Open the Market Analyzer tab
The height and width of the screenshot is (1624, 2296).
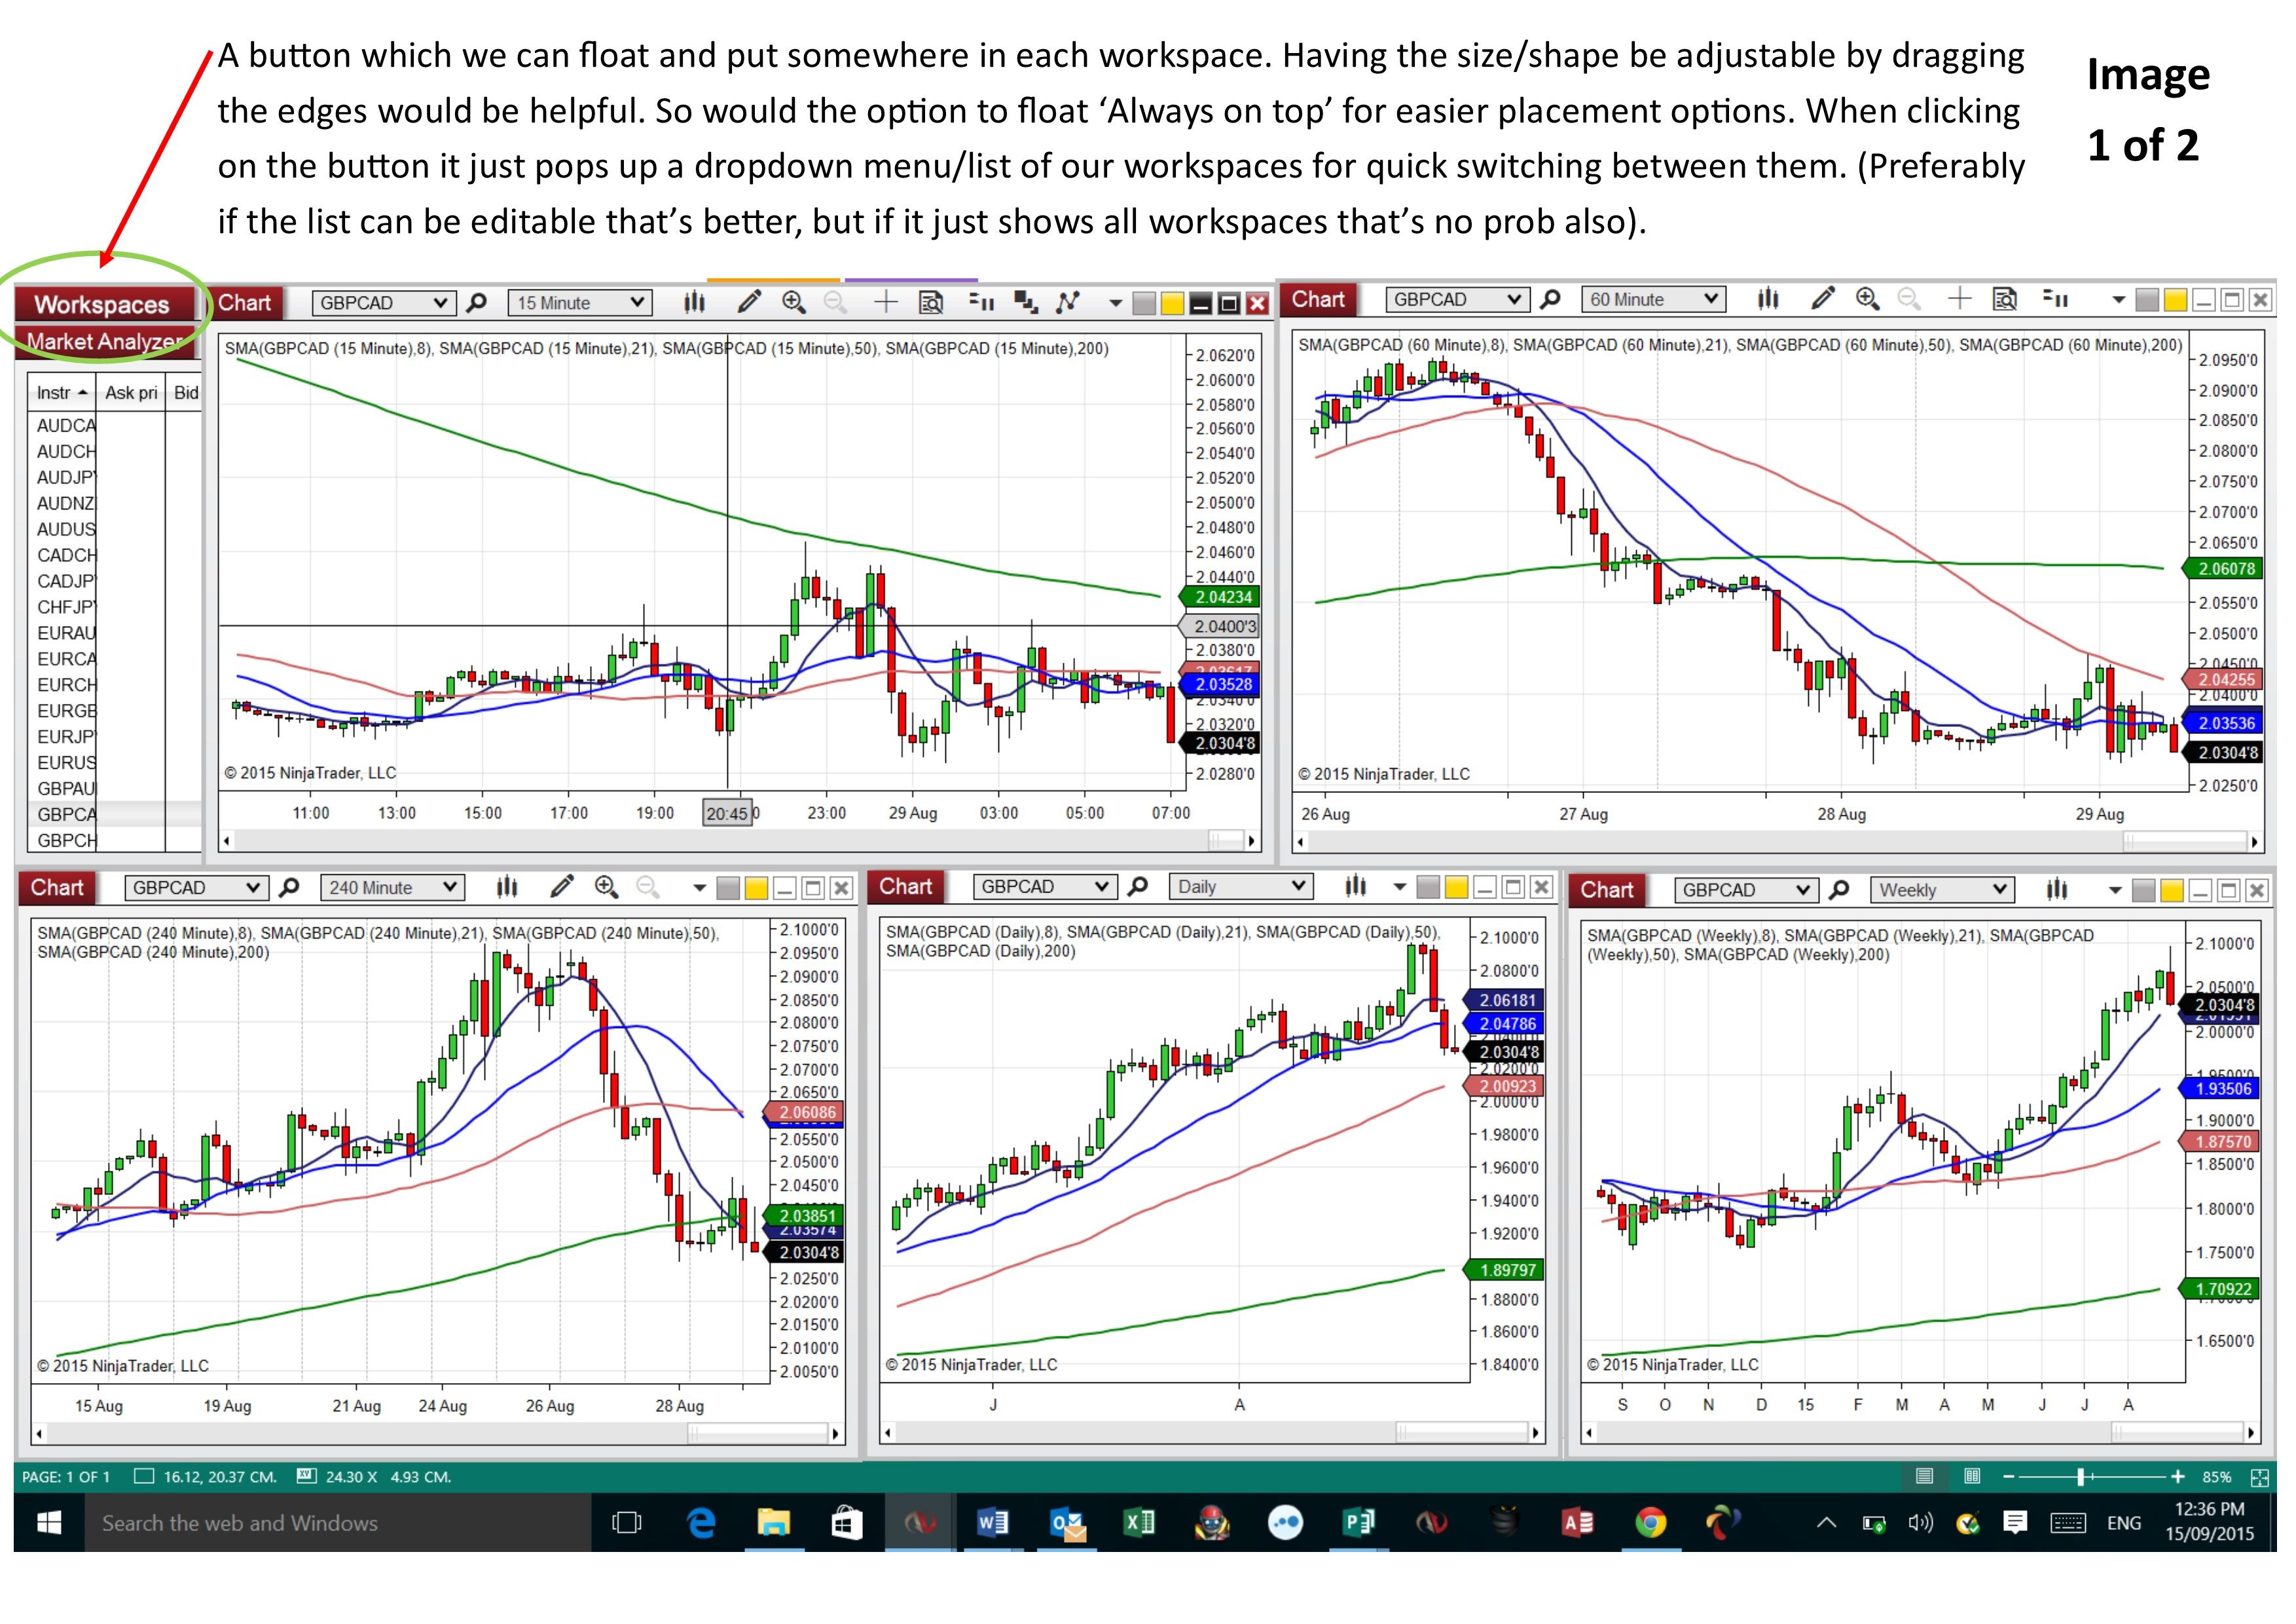coord(103,342)
